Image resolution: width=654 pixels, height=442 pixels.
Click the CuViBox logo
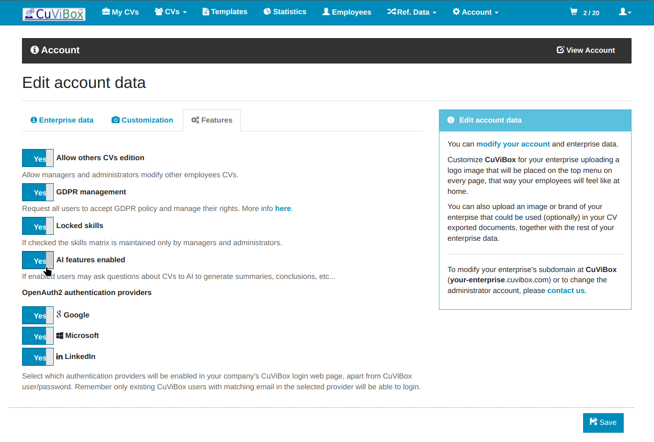tap(54, 14)
